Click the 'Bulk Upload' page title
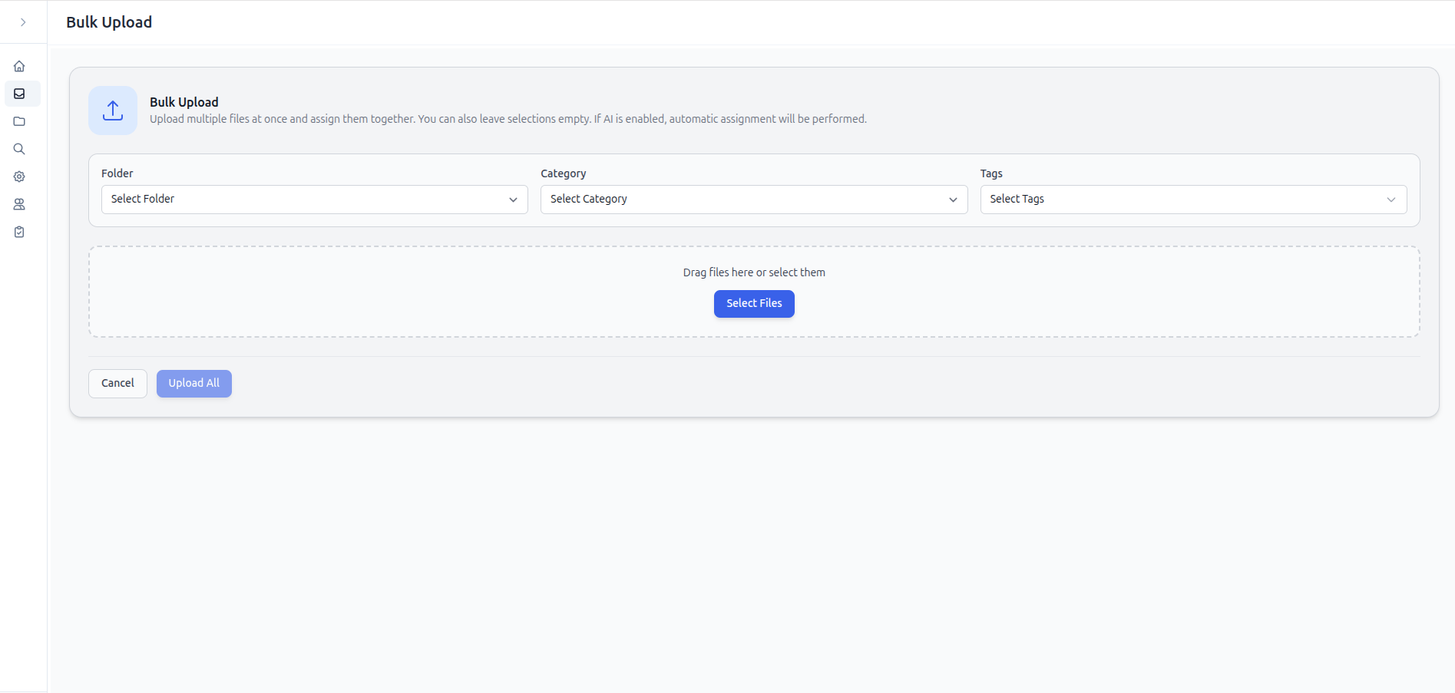The width and height of the screenshot is (1455, 693). click(109, 22)
